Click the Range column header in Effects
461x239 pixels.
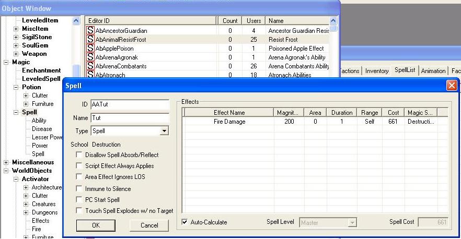tap(369, 112)
